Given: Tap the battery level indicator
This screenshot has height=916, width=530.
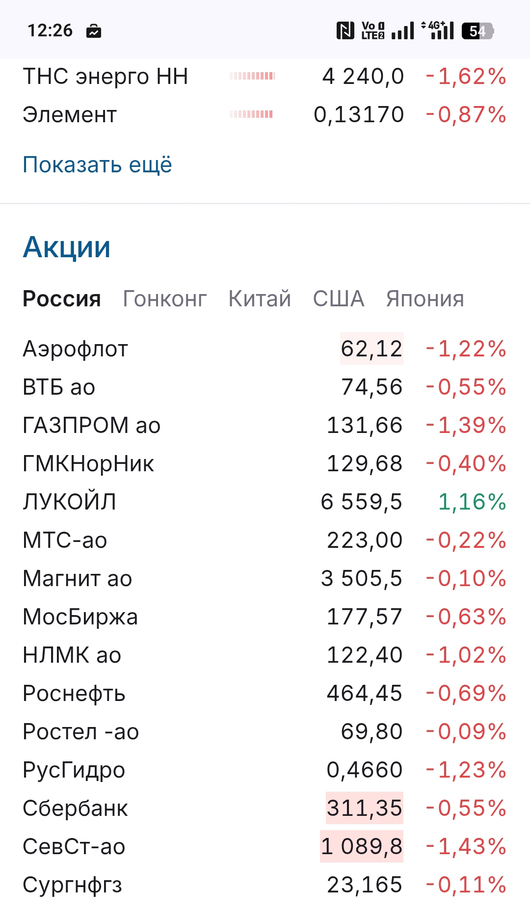Looking at the screenshot, I should pos(477,31).
